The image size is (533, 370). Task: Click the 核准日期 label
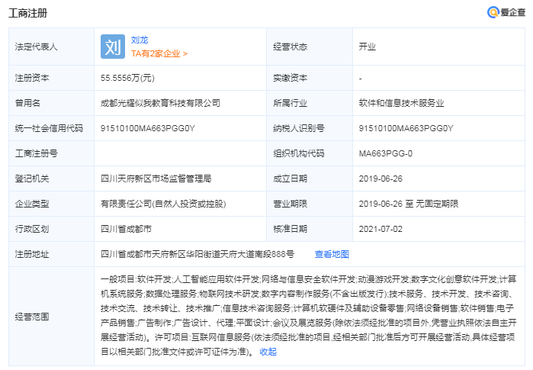[x=291, y=229]
